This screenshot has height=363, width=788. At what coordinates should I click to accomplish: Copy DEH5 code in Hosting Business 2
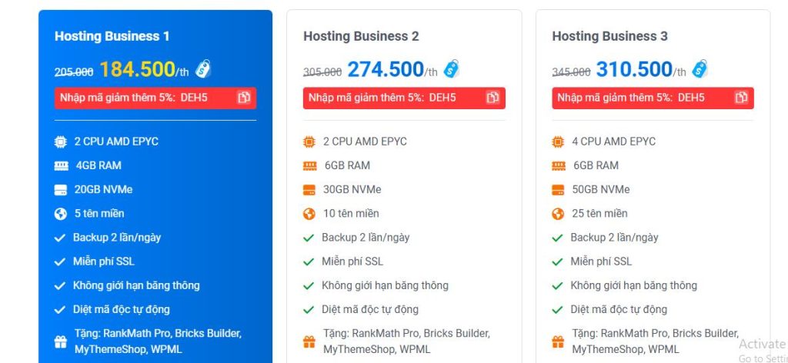coord(492,98)
